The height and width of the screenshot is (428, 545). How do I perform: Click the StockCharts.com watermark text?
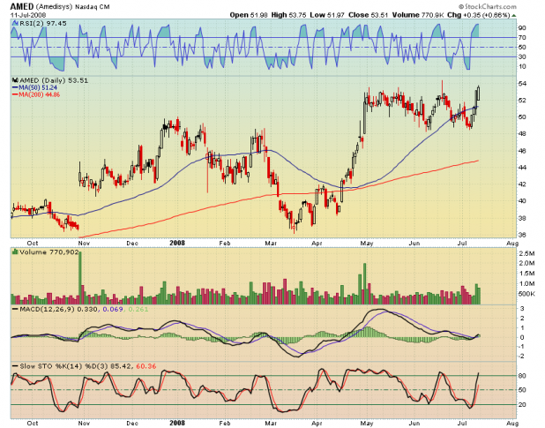pyautogui.click(x=488, y=6)
